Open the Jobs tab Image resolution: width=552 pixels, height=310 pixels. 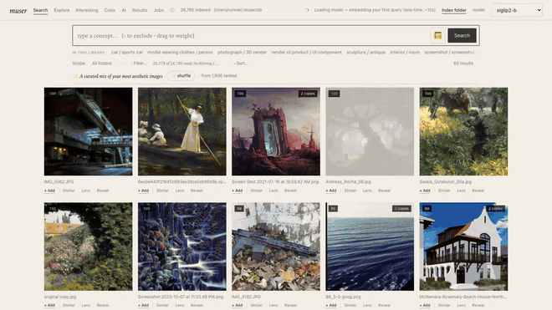tap(158, 10)
